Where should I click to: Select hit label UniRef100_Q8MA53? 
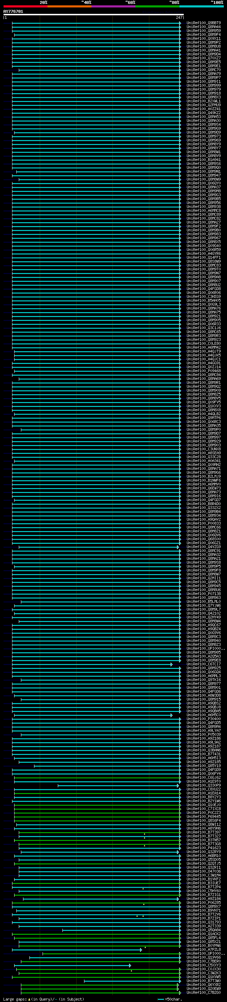204,117
